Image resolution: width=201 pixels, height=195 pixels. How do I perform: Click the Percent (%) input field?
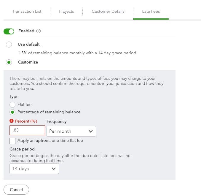pos(27,131)
